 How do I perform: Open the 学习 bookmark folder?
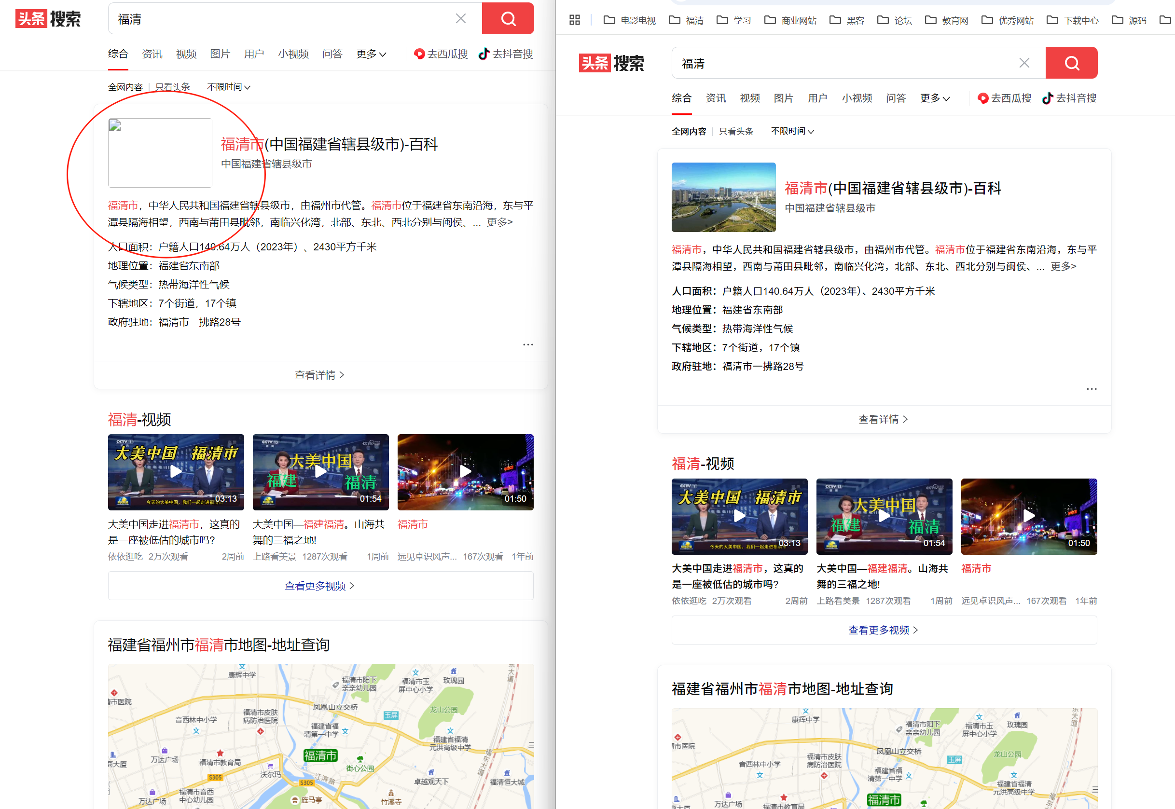[x=733, y=20]
